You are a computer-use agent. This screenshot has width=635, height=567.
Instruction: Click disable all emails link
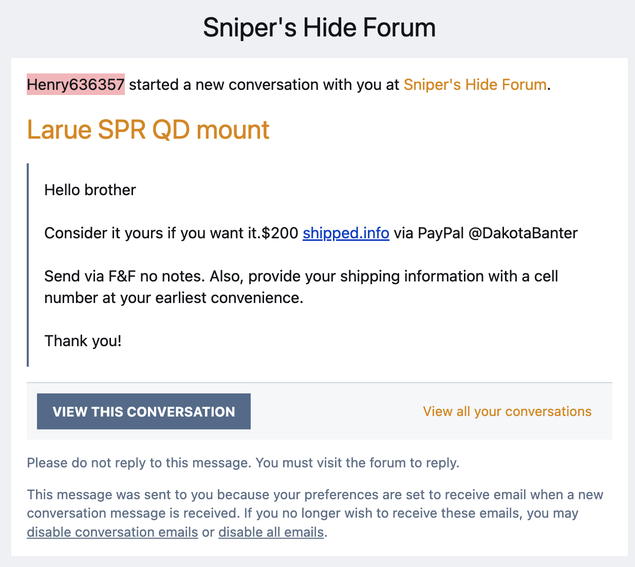click(271, 532)
